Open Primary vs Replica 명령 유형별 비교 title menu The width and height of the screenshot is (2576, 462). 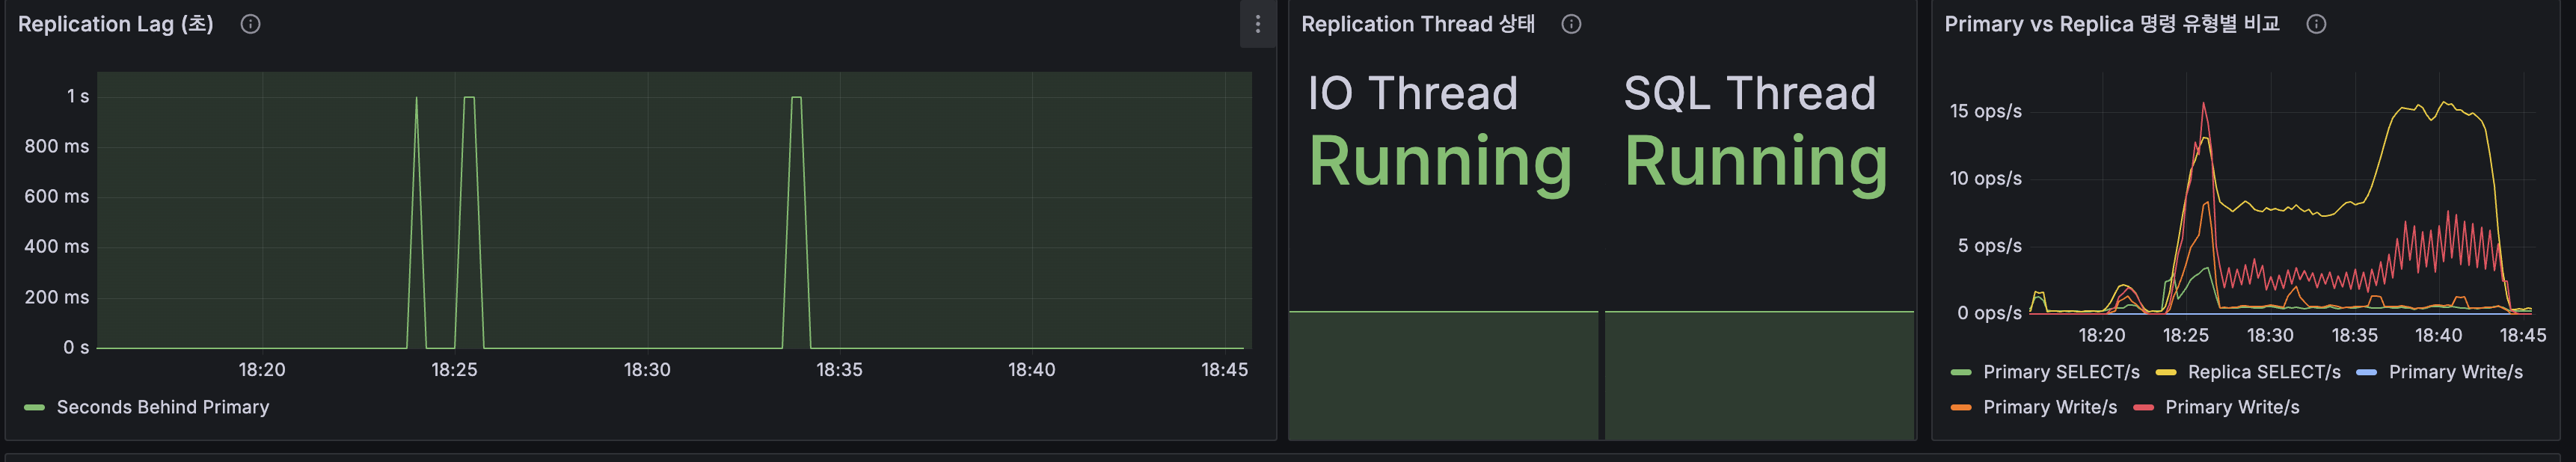pos(2111,24)
